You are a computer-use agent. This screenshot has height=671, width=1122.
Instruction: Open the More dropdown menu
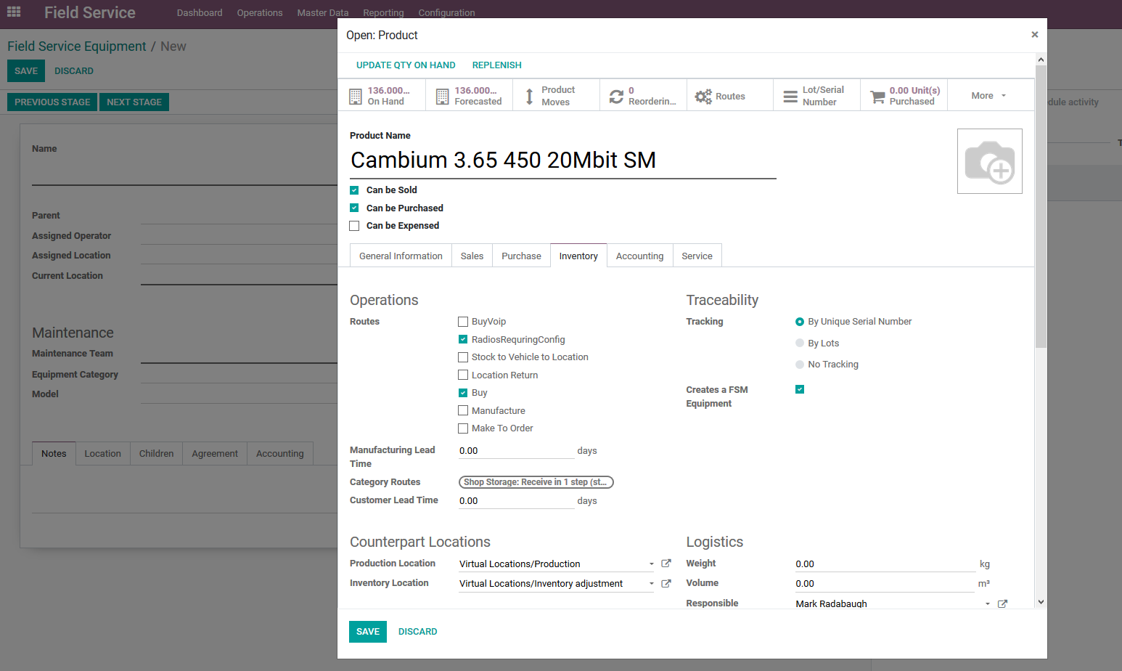point(987,95)
